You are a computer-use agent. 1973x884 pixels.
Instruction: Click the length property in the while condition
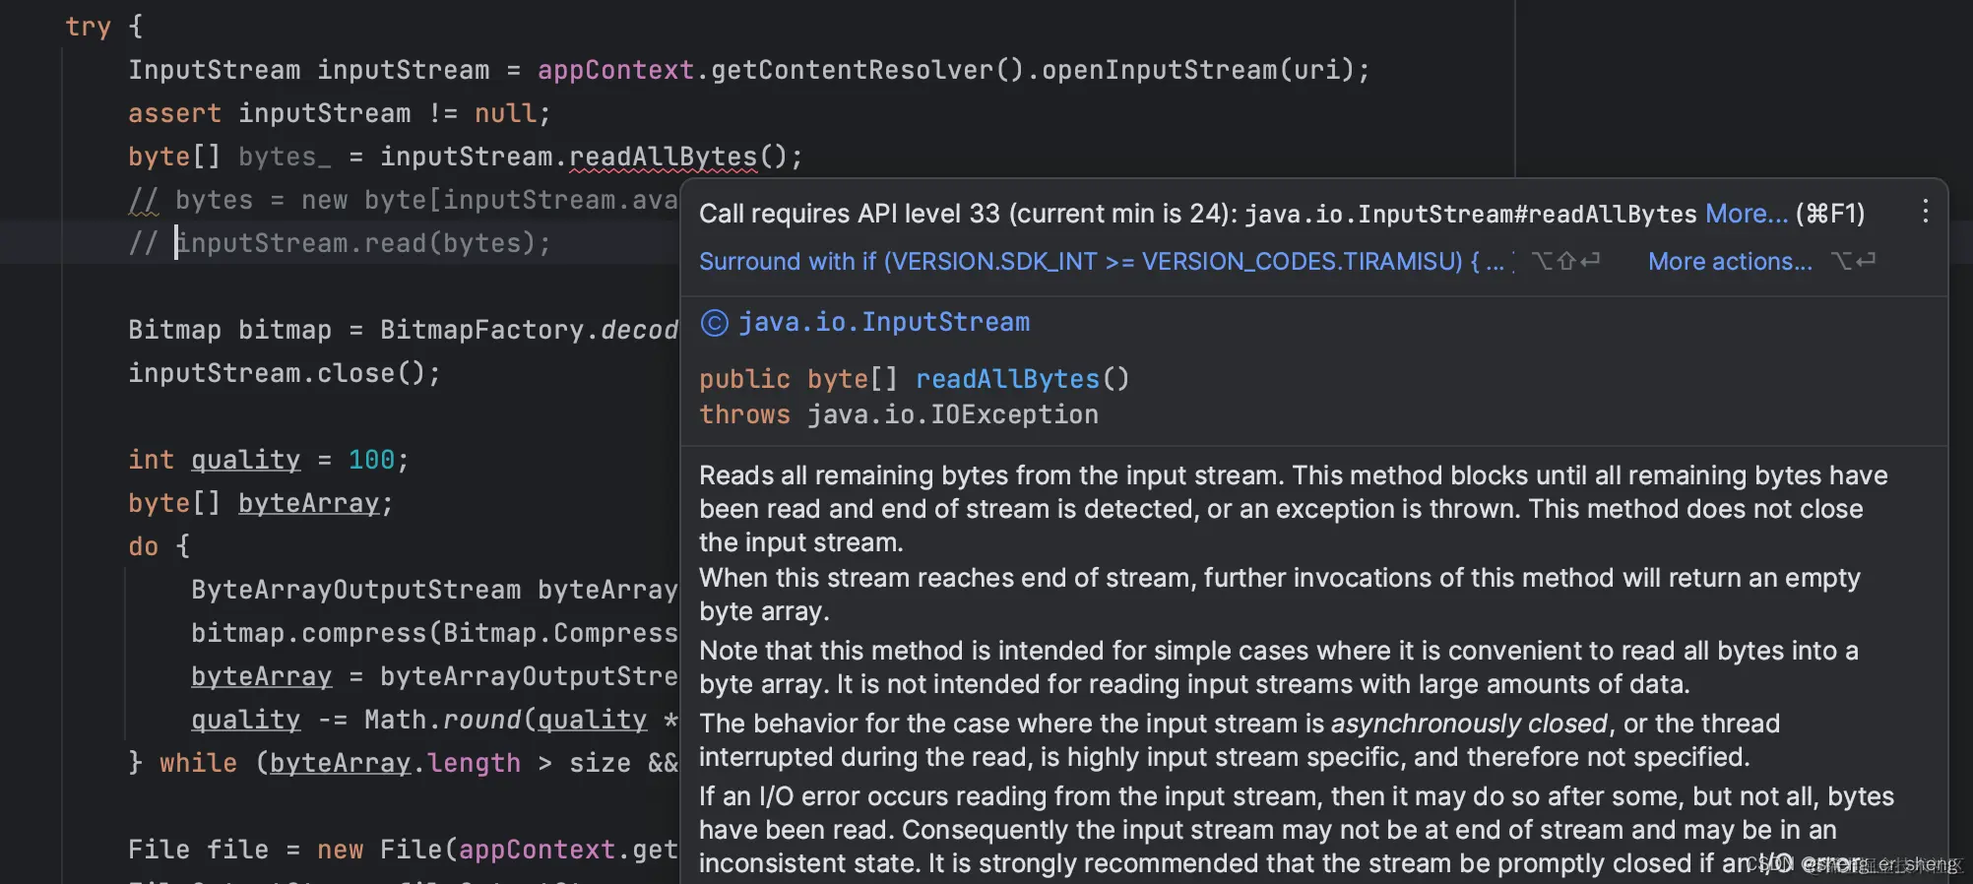(x=474, y=763)
